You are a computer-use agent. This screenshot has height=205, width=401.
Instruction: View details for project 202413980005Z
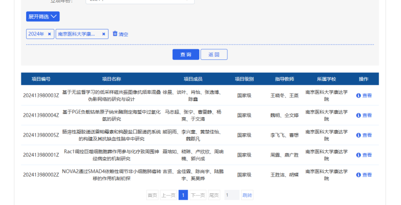(x=367, y=135)
